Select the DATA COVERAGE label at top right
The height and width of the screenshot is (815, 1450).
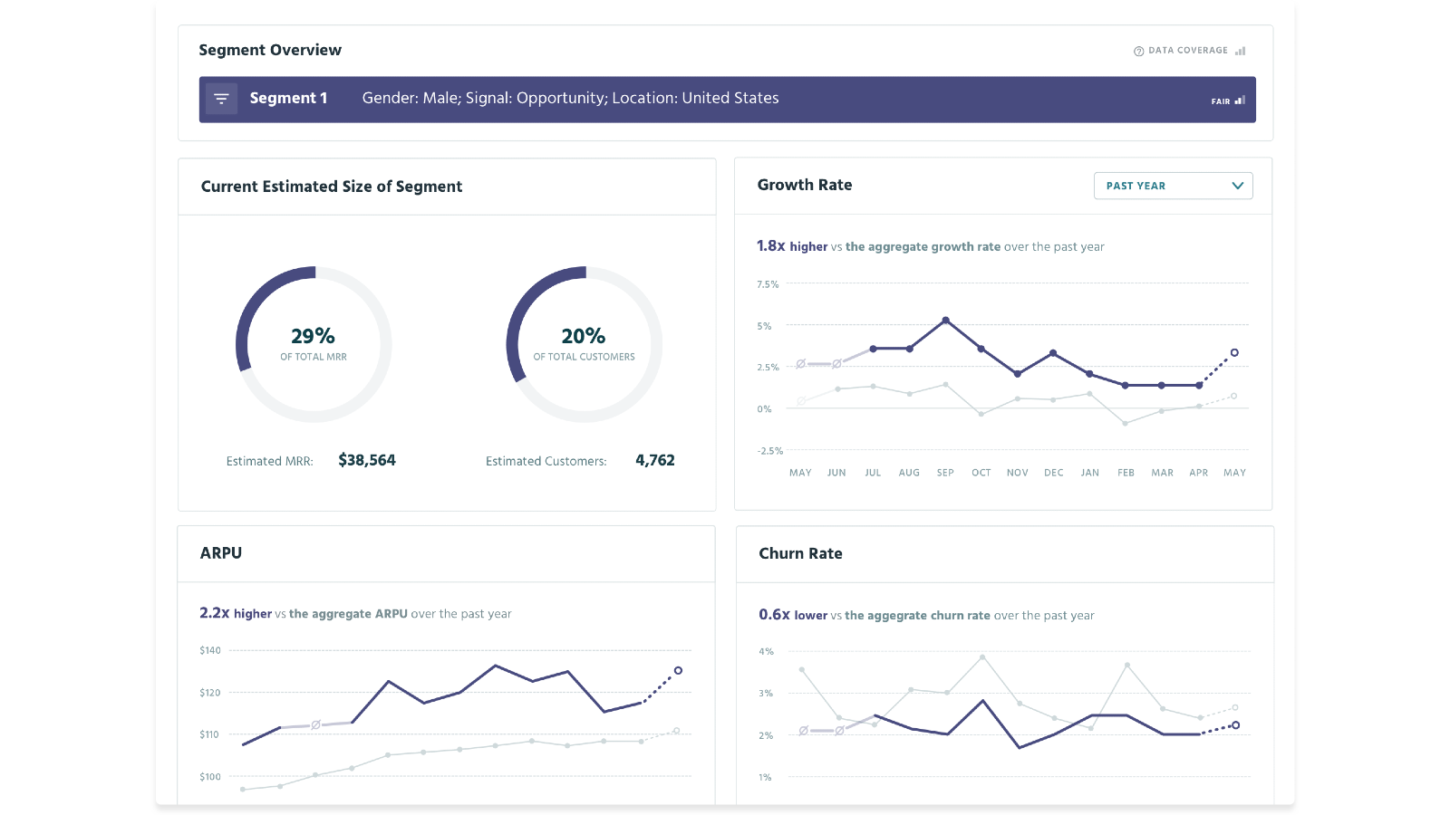(x=1187, y=51)
